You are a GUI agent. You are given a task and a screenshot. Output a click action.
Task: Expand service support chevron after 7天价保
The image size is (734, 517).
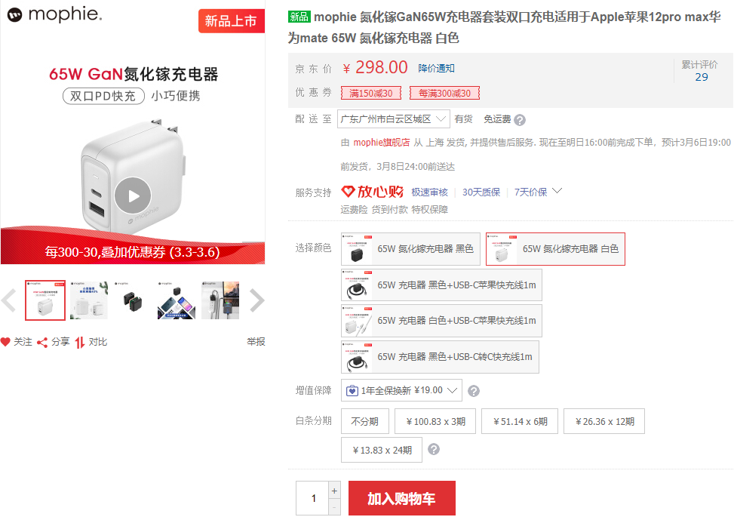click(x=557, y=191)
